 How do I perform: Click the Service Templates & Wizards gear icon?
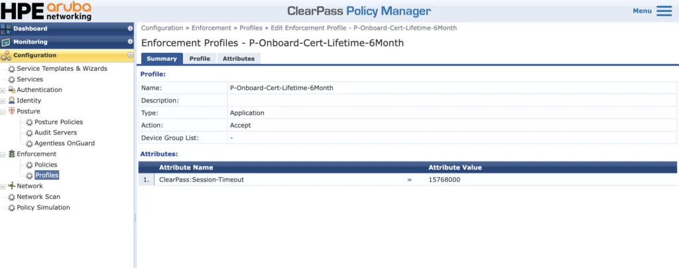pos(12,69)
